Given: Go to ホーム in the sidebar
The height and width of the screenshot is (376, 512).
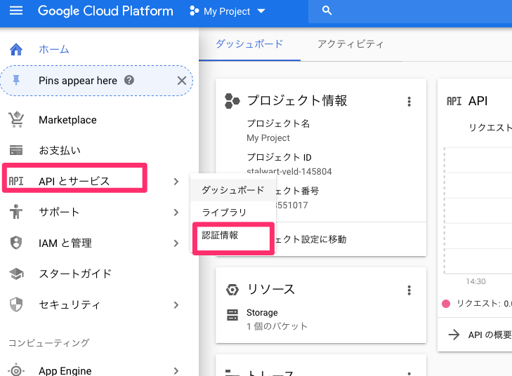Looking at the screenshot, I should point(54,50).
